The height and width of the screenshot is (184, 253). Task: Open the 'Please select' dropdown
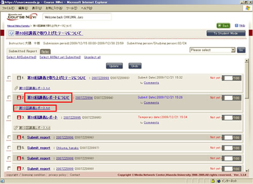click(213, 50)
